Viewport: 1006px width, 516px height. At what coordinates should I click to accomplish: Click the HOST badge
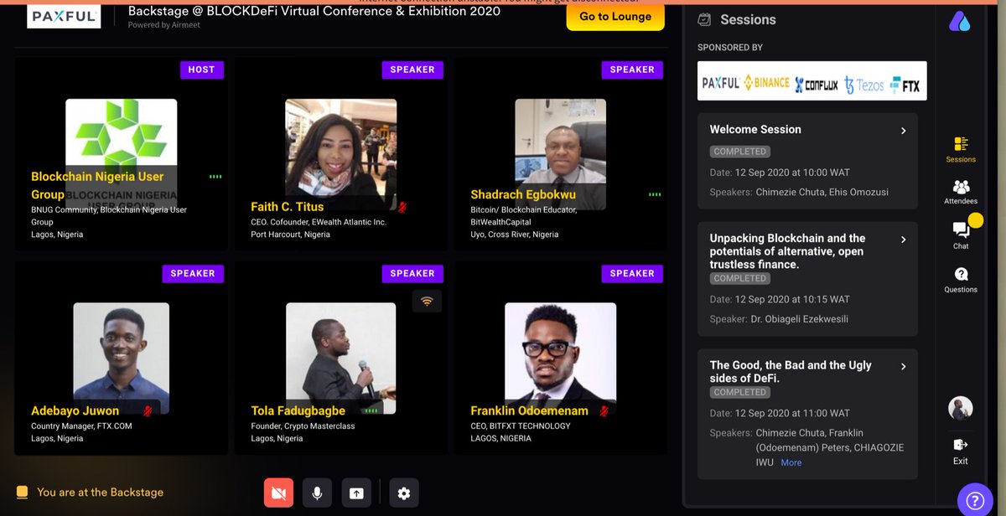click(201, 70)
